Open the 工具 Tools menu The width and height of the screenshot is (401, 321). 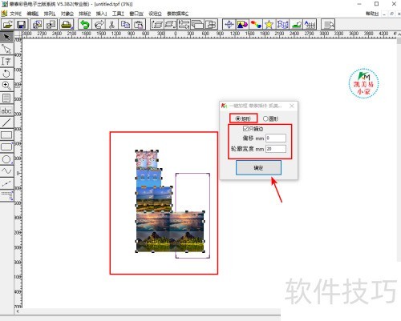coord(118,14)
